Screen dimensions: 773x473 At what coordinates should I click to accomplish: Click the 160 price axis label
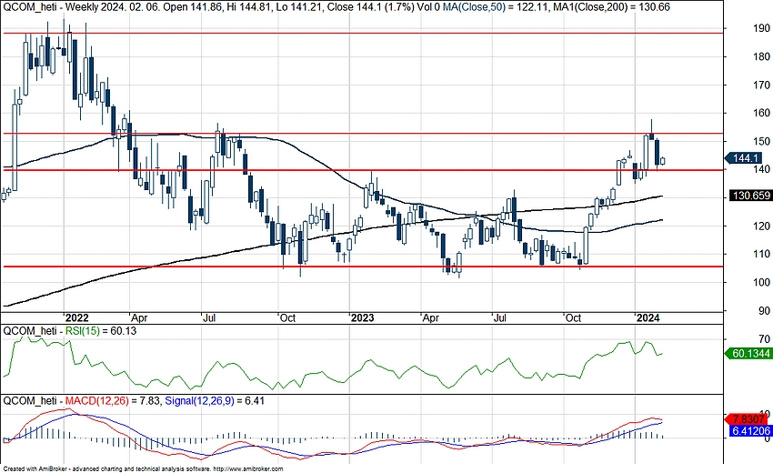coord(760,113)
